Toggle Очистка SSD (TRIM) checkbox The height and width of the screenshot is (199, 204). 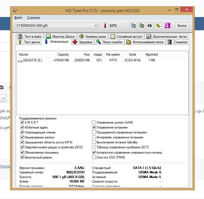click(94, 157)
